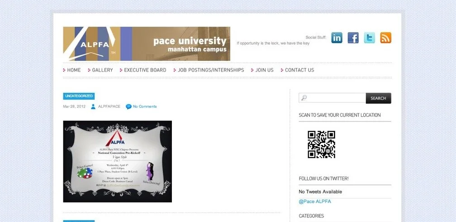The width and height of the screenshot is (456, 222).
Task: Subscribe via the orange RSS feed icon
Action: tap(385, 38)
